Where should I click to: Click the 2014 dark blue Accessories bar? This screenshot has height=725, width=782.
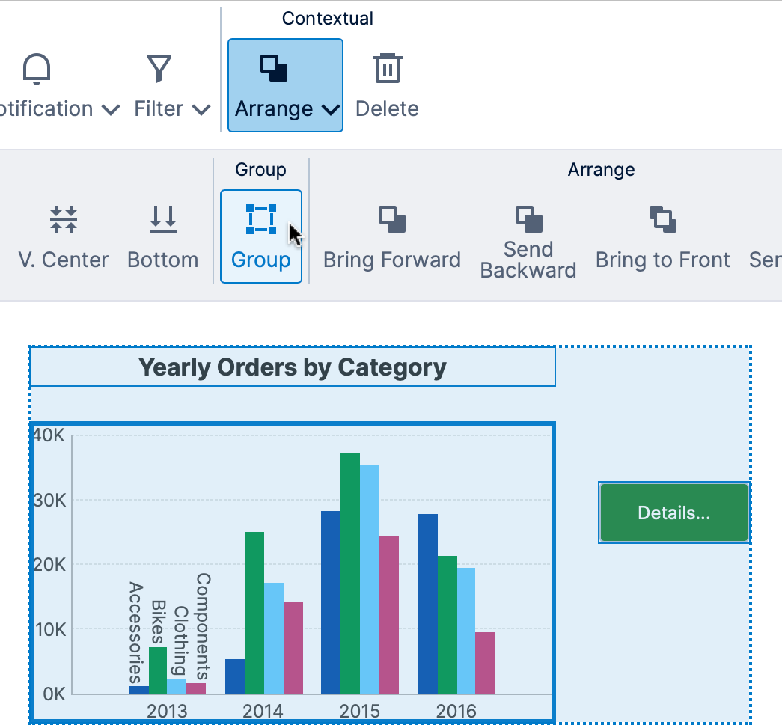pyautogui.click(x=235, y=676)
